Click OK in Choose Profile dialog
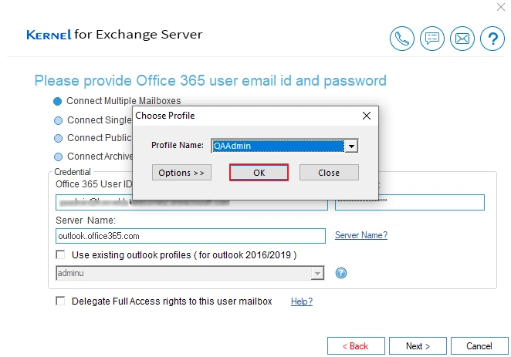This screenshot has width=511, height=357. click(259, 173)
